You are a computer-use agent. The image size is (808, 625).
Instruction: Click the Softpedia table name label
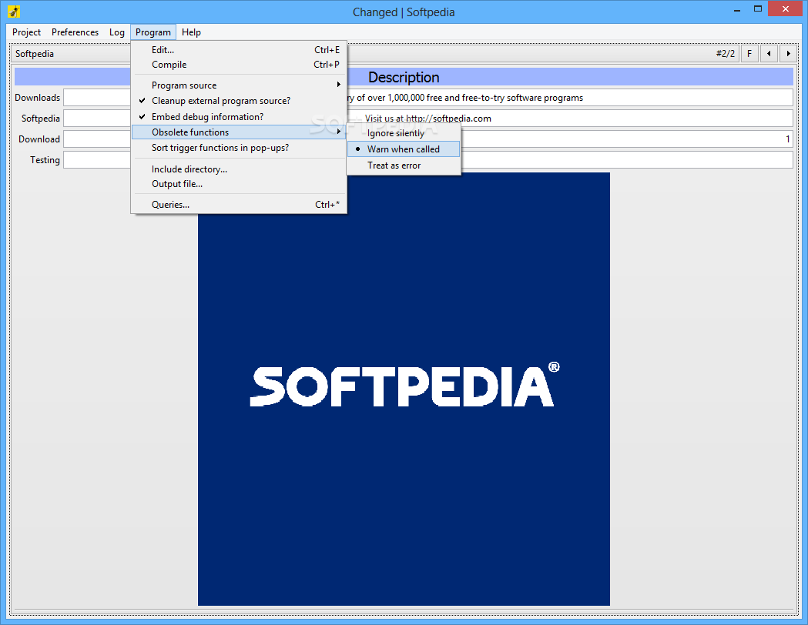pos(35,54)
